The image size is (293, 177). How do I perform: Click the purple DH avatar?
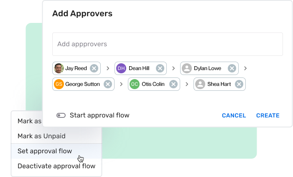[121, 68]
